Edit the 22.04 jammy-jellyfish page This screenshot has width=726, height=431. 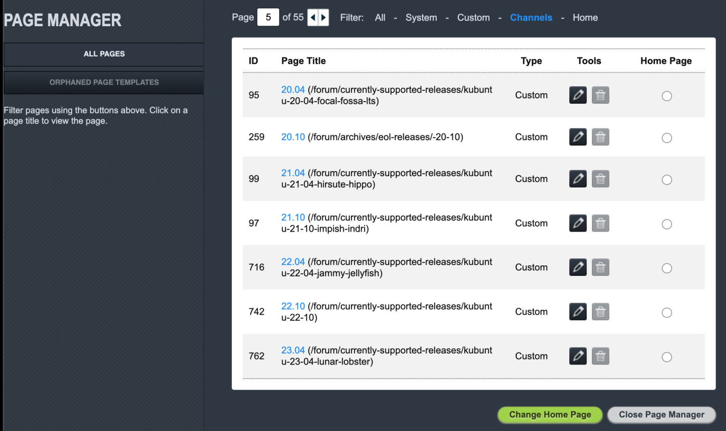578,267
